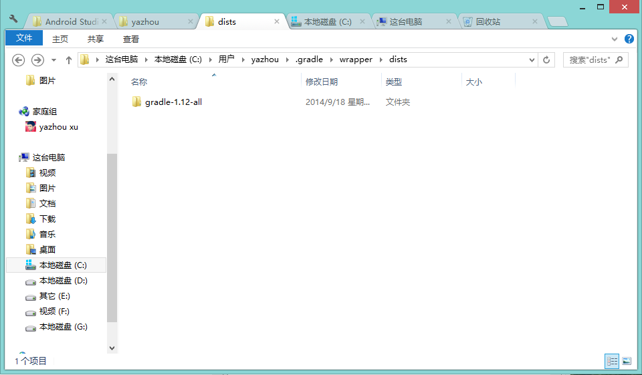Select 这台电脑 in navigation tree
Image resolution: width=642 pixels, height=375 pixels.
pos(42,157)
